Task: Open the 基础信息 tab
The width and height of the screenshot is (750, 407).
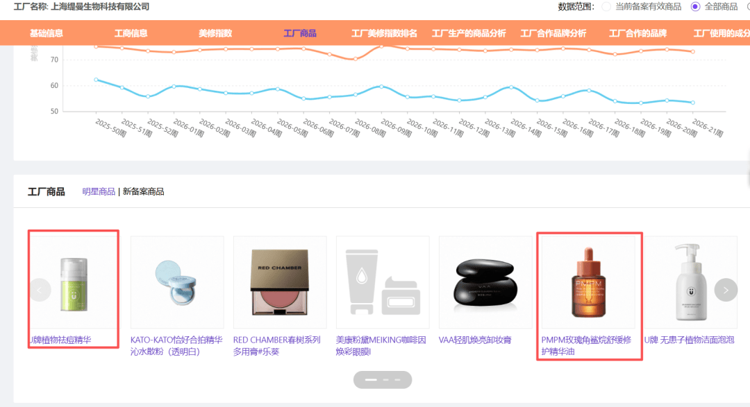Action: pyautogui.click(x=47, y=33)
